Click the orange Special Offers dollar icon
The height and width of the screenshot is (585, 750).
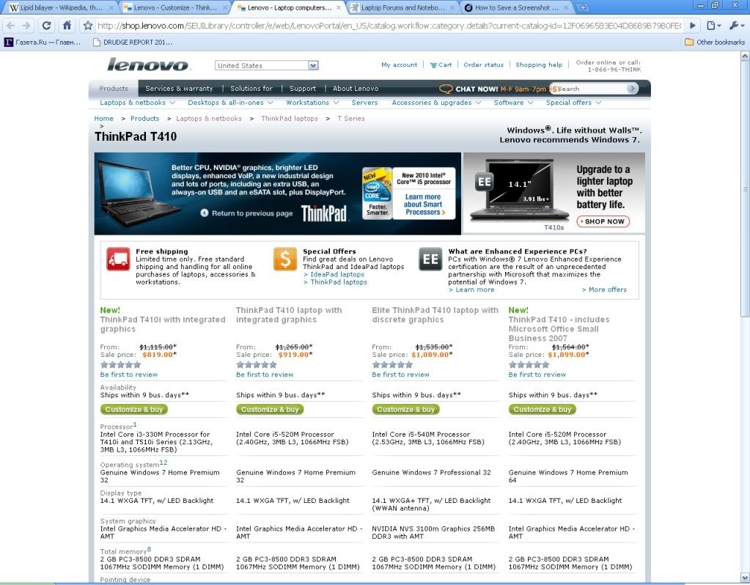285,260
